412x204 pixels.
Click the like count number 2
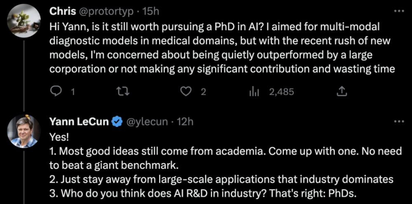click(x=203, y=92)
